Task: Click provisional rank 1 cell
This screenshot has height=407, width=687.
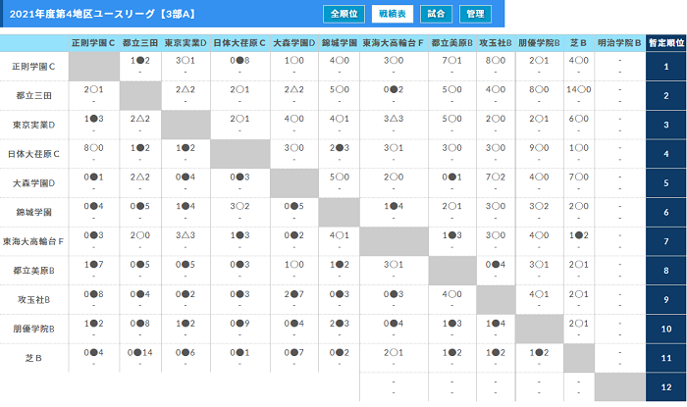Action: 666,67
